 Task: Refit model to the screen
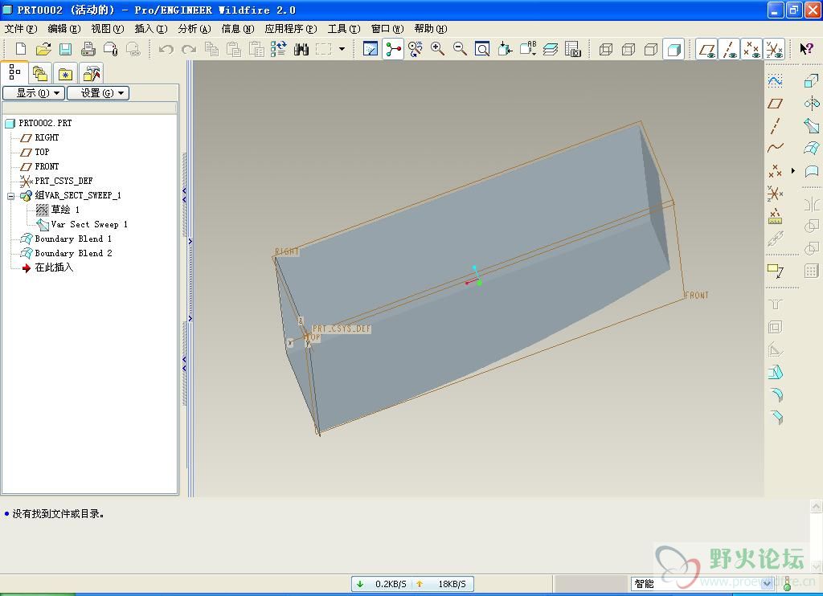click(482, 49)
